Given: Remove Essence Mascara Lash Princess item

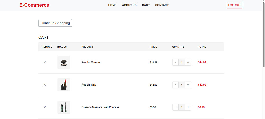Looking at the screenshot, I should click(45, 107).
